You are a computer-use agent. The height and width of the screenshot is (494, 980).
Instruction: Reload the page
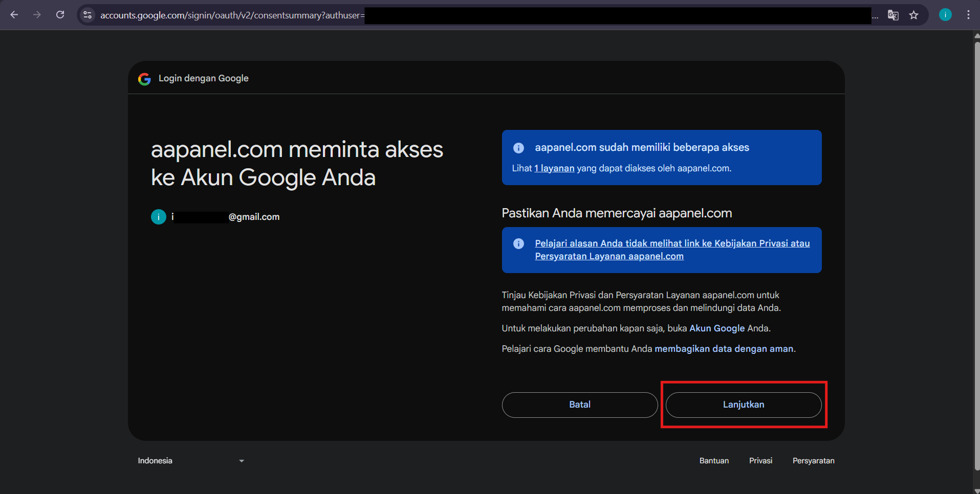click(60, 15)
